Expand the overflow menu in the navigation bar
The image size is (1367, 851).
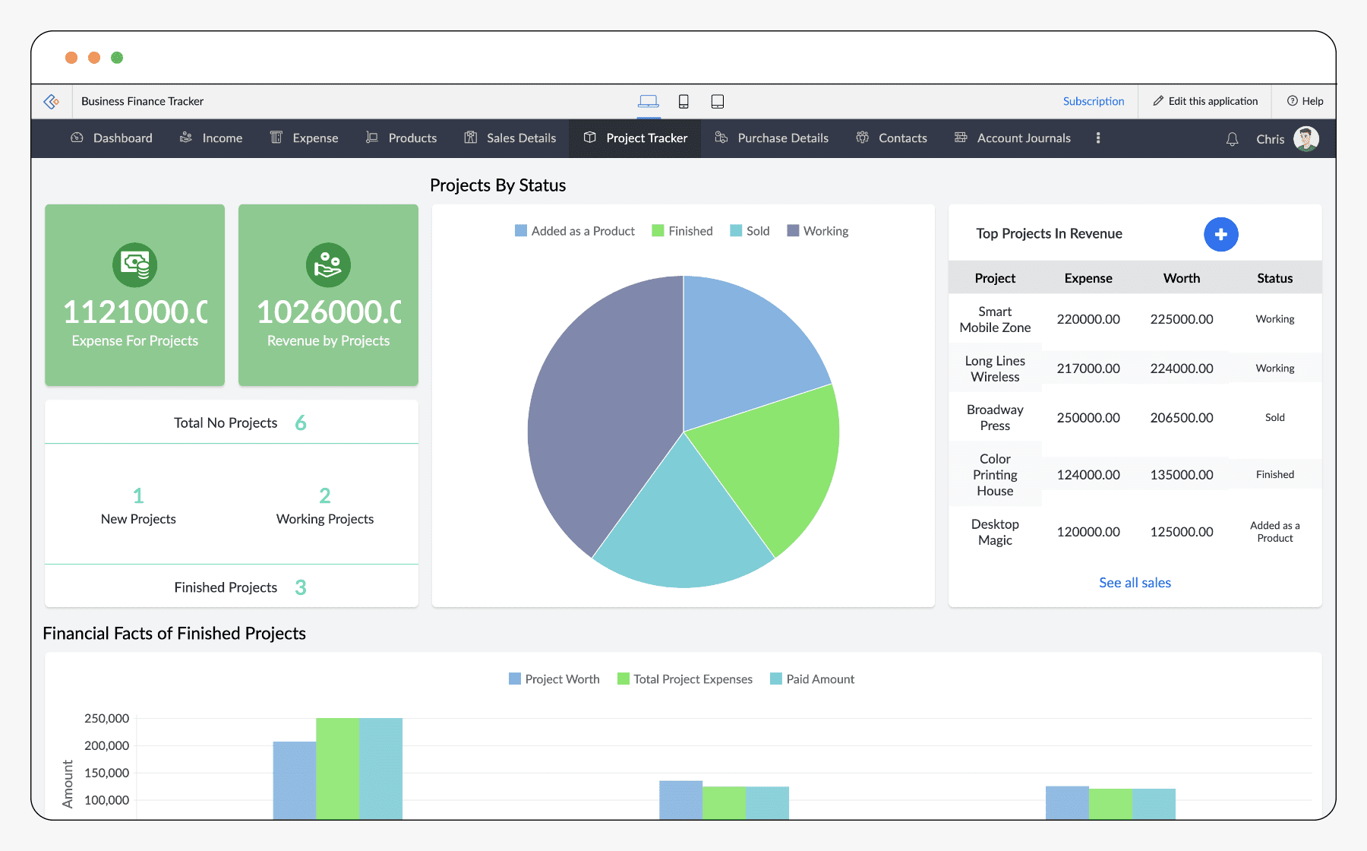coord(1098,138)
